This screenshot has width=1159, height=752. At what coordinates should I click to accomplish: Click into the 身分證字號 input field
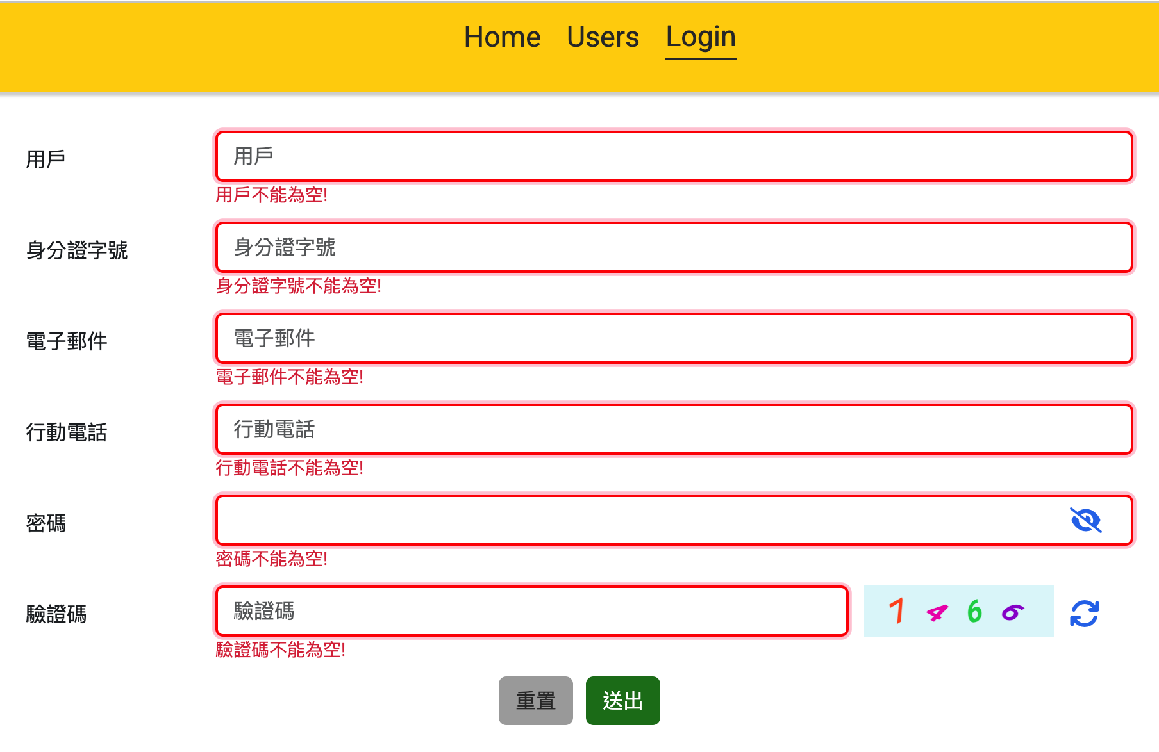(x=673, y=248)
